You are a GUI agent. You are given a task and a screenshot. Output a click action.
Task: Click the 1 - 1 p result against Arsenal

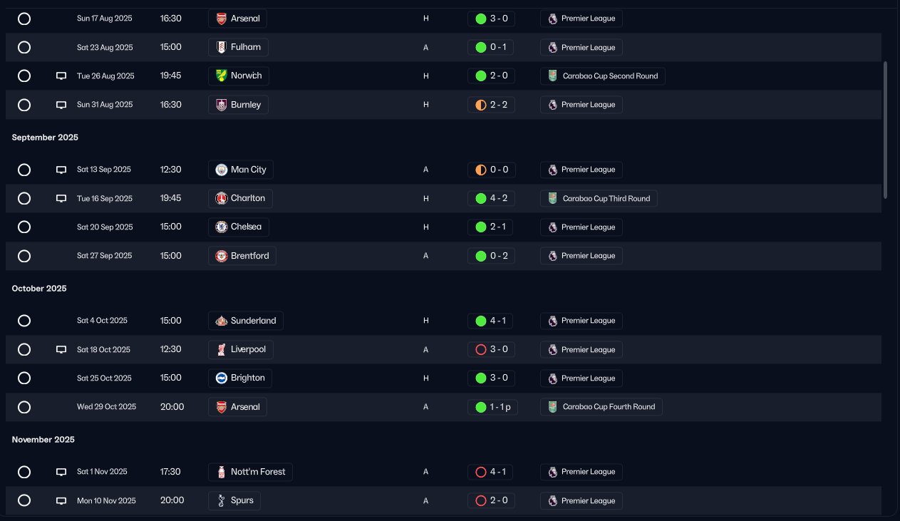[500, 407]
